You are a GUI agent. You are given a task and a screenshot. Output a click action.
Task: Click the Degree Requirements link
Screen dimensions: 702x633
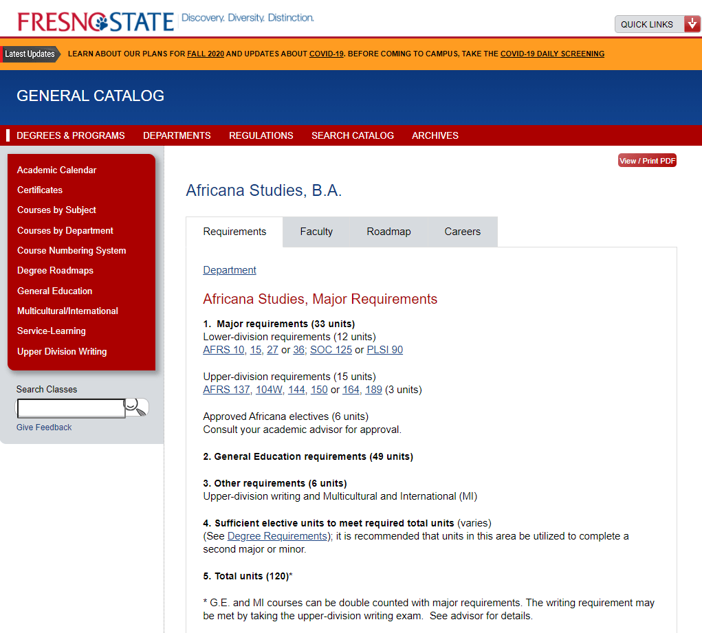pyautogui.click(x=277, y=536)
